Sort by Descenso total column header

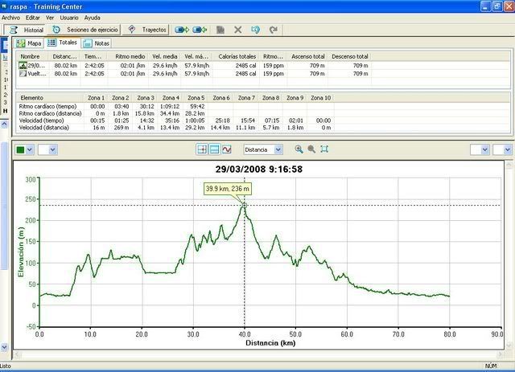349,56
